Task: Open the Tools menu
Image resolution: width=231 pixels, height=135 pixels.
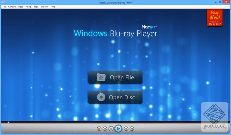Action: click(x=36, y=7)
